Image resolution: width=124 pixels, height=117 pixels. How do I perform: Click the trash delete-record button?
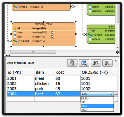pos(72,63)
